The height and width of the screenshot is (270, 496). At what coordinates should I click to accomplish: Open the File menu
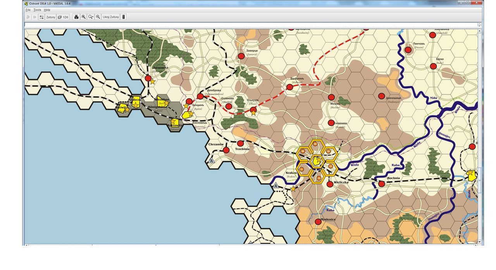28,10
